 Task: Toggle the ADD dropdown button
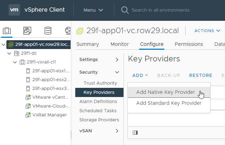pos(140,75)
